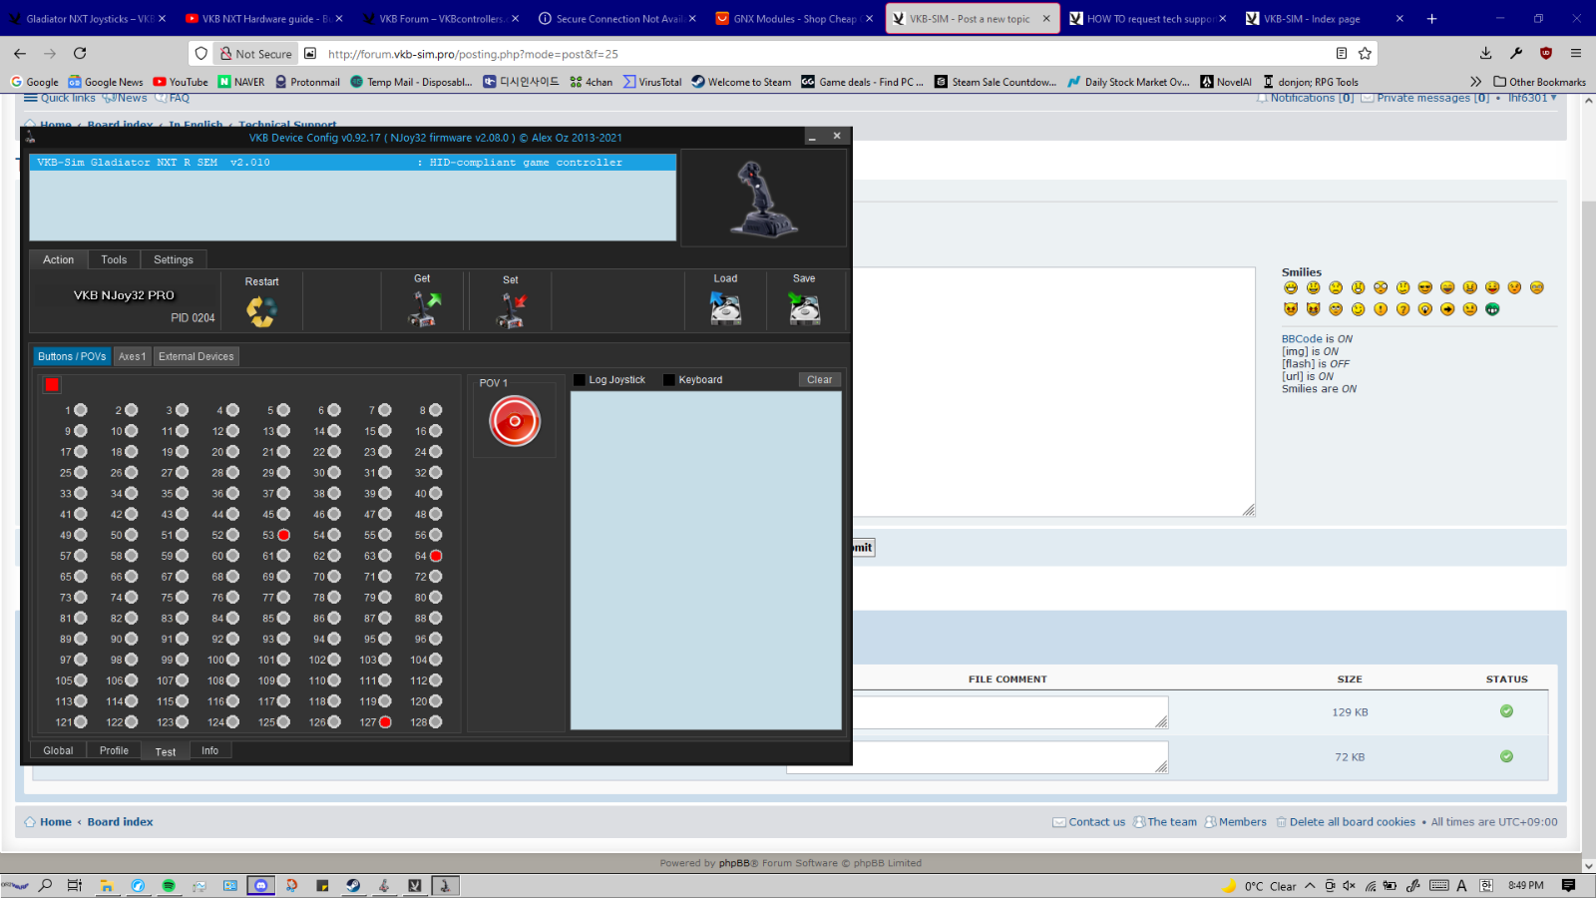Switch to the Gladiator NXT Joysticks browser tab
The width and height of the screenshot is (1596, 898).
pos(88,18)
